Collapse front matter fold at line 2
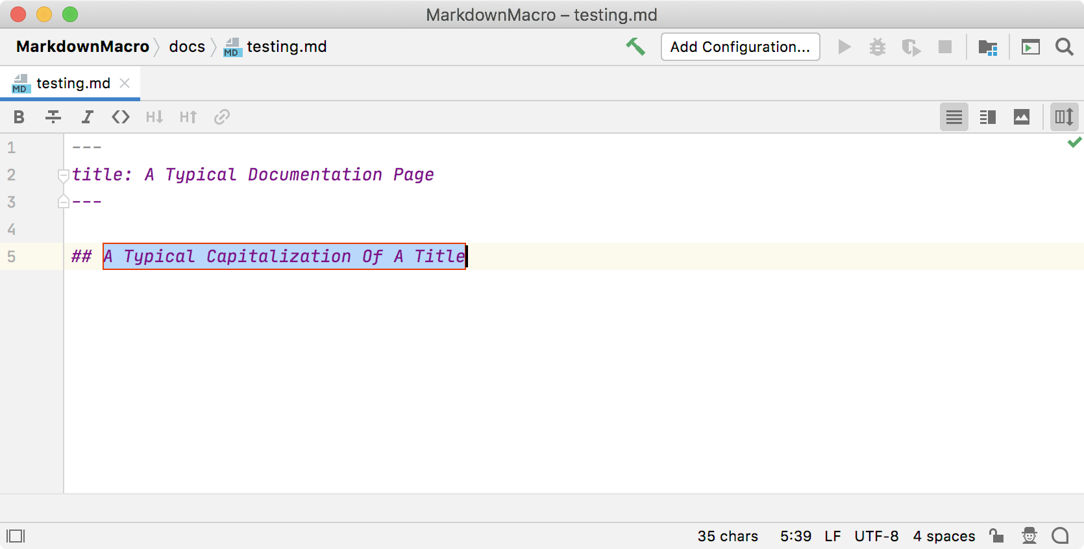 [x=64, y=175]
